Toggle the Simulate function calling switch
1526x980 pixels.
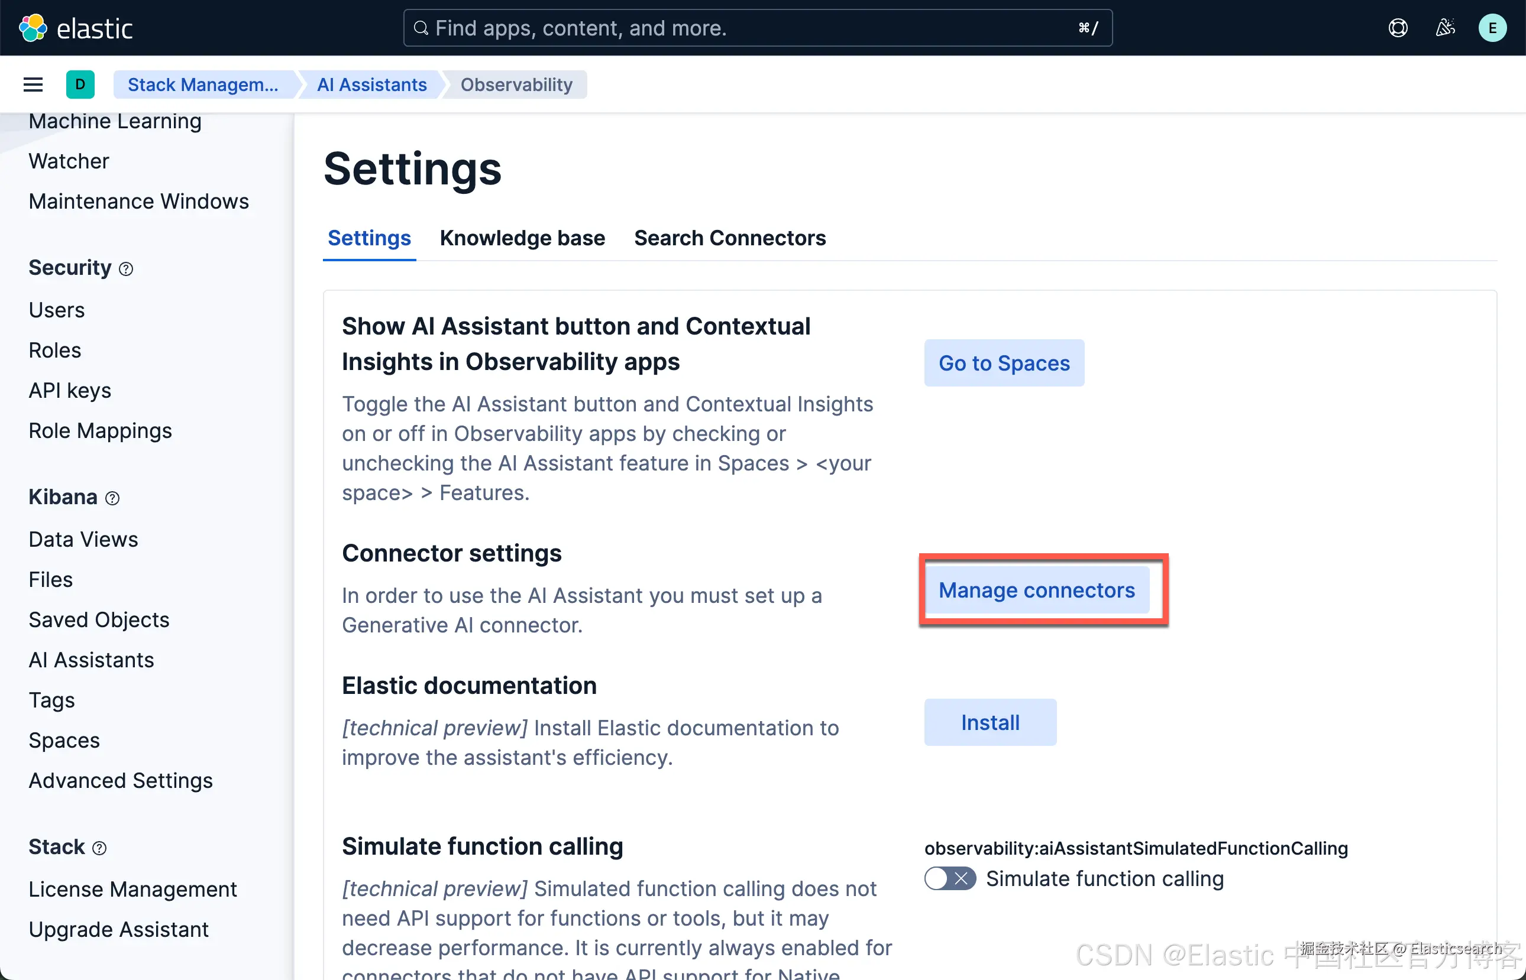pos(949,879)
